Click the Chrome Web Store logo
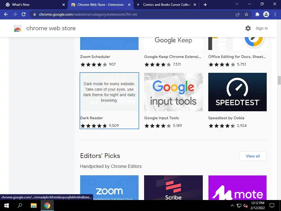281x211 pixels. (x=18, y=28)
